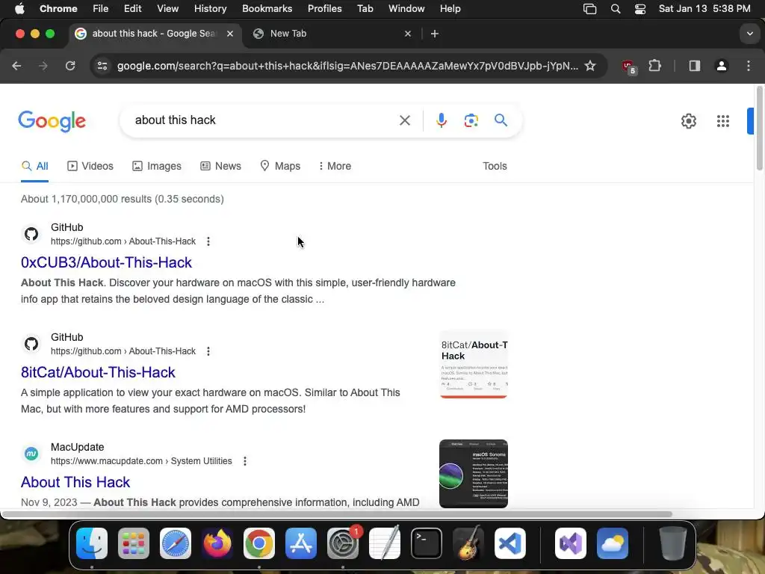765x574 pixels.
Task: Submit search with magnifier icon
Action: [501, 120]
